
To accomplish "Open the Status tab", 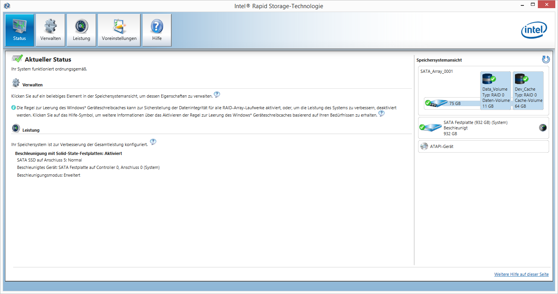I will pos(19,30).
